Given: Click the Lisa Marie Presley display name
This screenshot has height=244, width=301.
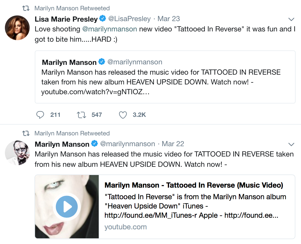Looking at the screenshot, I should tap(66, 19).
